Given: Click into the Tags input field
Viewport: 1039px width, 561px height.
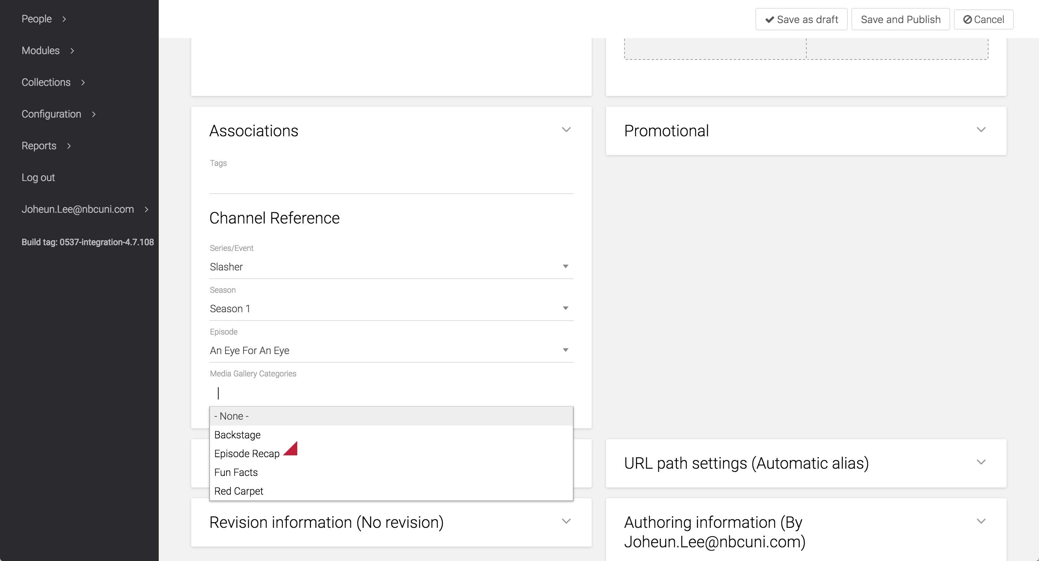Looking at the screenshot, I should click(391, 181).
